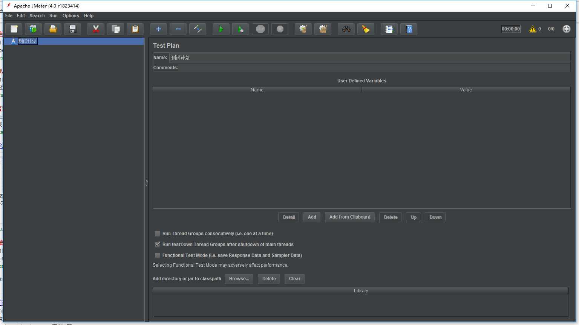579x325 pixels.
Task: Click the Cut scissors icon
Action: tap(96, 29)
